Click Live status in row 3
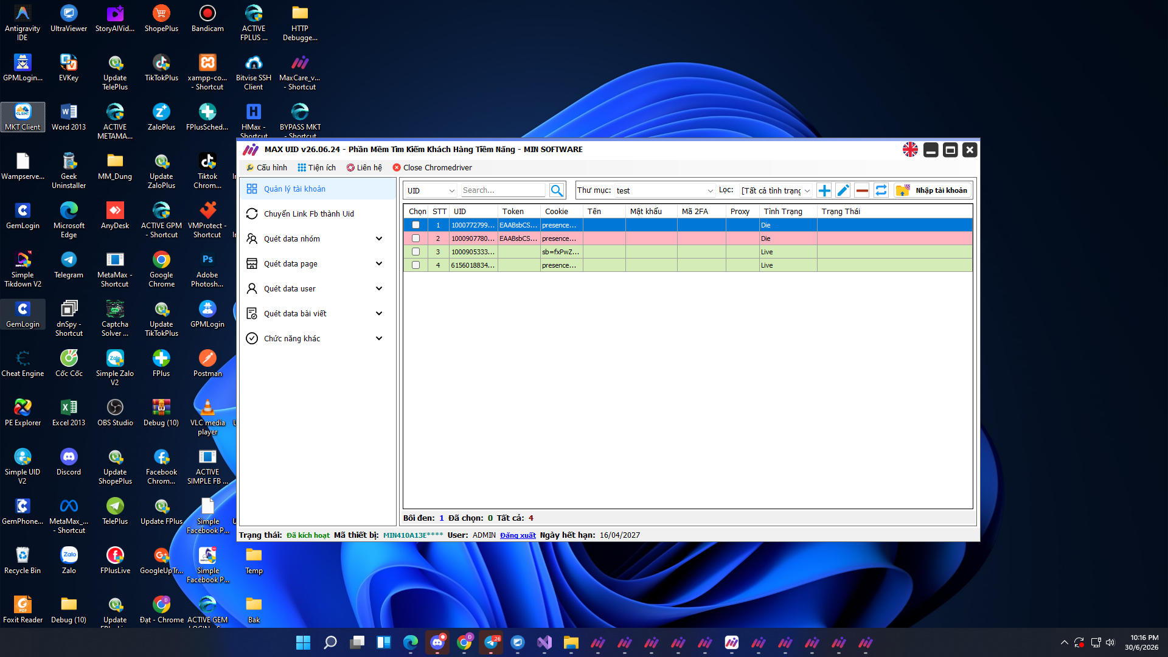1168x657 pixels. [788, 252]
